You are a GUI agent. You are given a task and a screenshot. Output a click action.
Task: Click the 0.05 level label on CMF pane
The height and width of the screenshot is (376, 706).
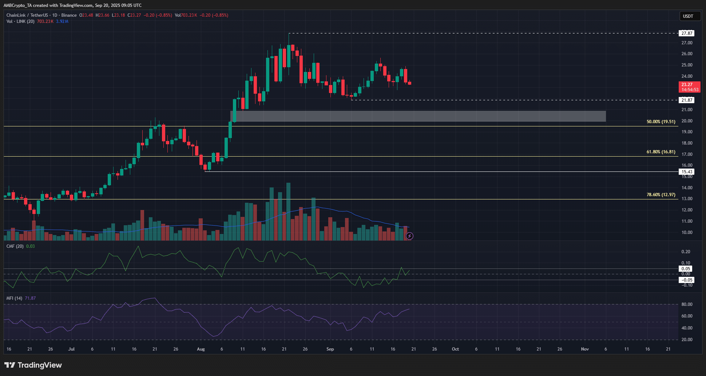[686, 269]
